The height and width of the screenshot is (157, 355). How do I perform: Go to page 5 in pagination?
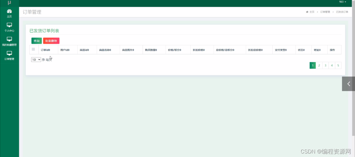(338, 65)
